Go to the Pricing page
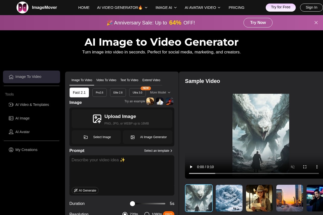This screenshot has width=323, height=215. click(236, 8)
